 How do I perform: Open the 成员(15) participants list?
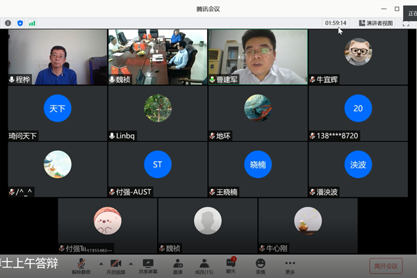(x=204, y=265)
